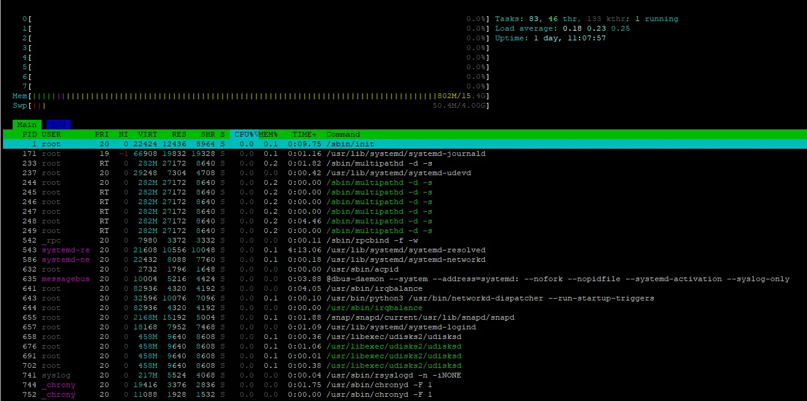Image resolution: width=807 pixels, height=401 pixels.
Task: Sort by the NI column header
Action: tap(124, 134)
